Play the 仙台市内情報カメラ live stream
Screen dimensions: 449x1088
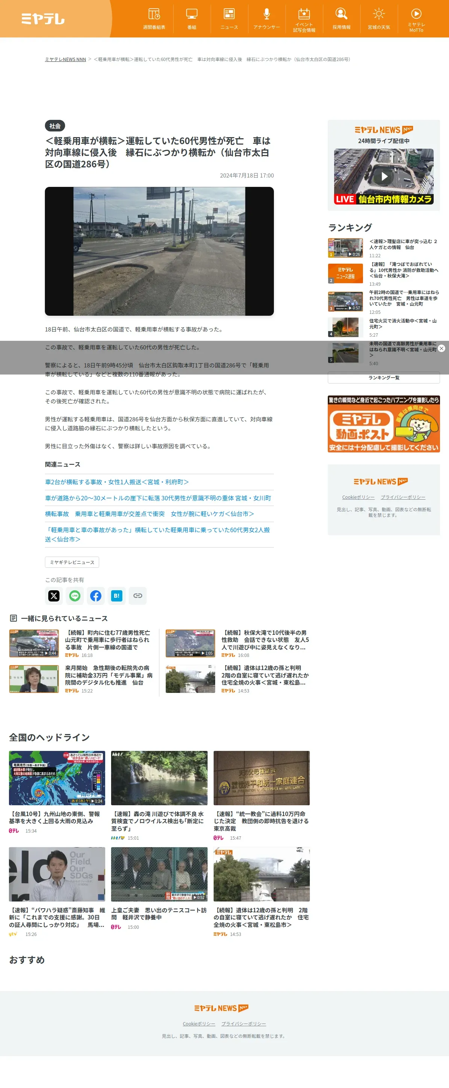coord(384,176)
